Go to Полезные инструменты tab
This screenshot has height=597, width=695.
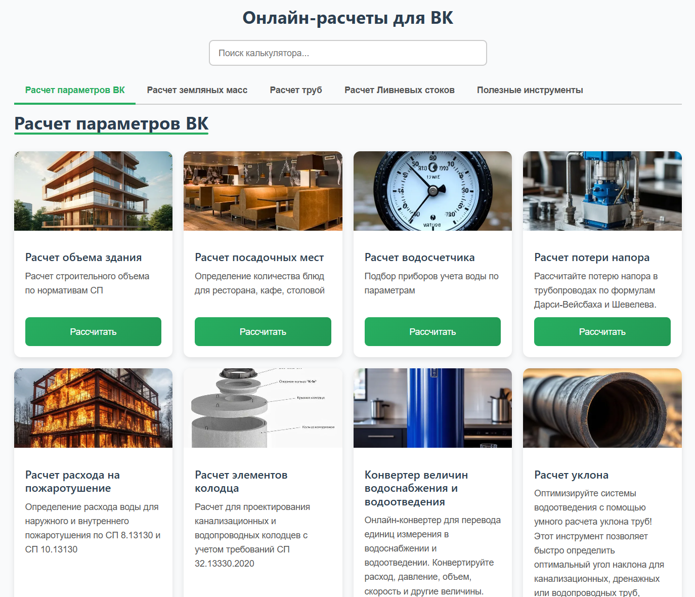tap(530, 90)
